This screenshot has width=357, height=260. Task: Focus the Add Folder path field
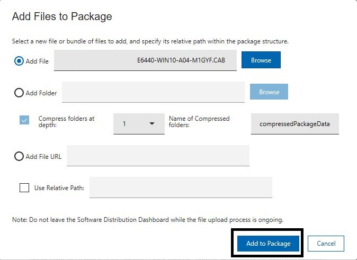pyautogui.click(x=153, y=92)
